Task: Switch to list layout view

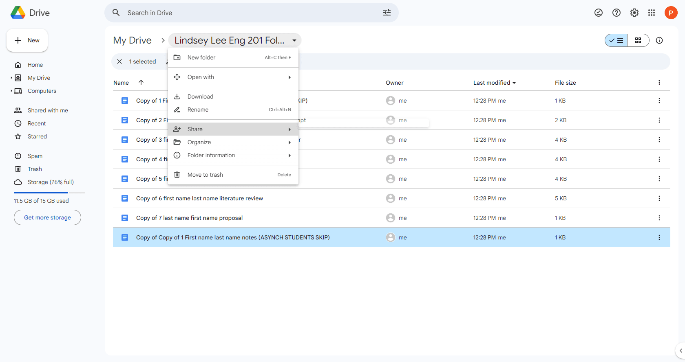Action: tap(616, 40)
